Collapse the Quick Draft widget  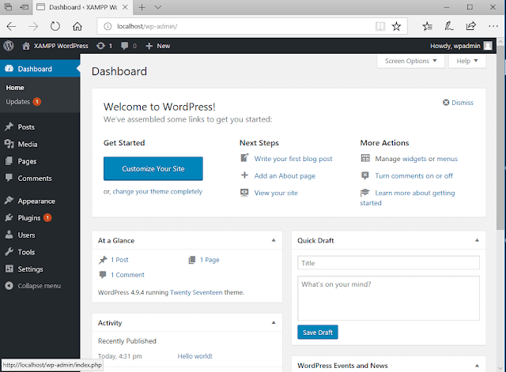point(477,240)
